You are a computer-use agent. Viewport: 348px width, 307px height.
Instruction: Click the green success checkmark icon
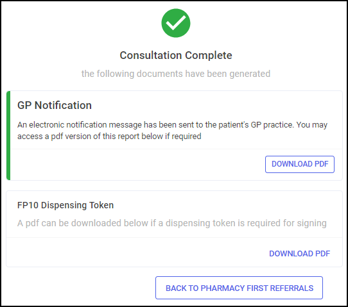(x=176, y=23)
